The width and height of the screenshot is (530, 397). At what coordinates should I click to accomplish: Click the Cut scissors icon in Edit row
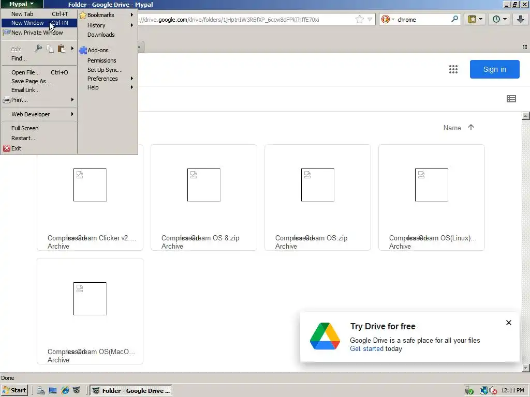point(38,49)
